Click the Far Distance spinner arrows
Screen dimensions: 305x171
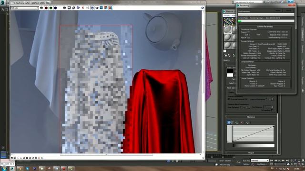pos(272,107)
